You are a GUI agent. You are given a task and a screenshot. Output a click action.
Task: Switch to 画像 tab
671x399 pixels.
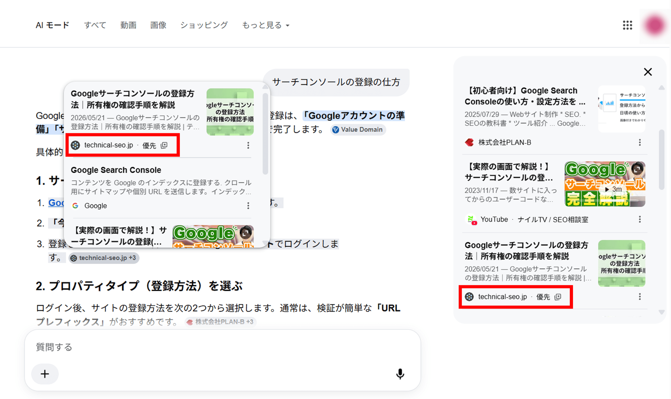point(158,25)
